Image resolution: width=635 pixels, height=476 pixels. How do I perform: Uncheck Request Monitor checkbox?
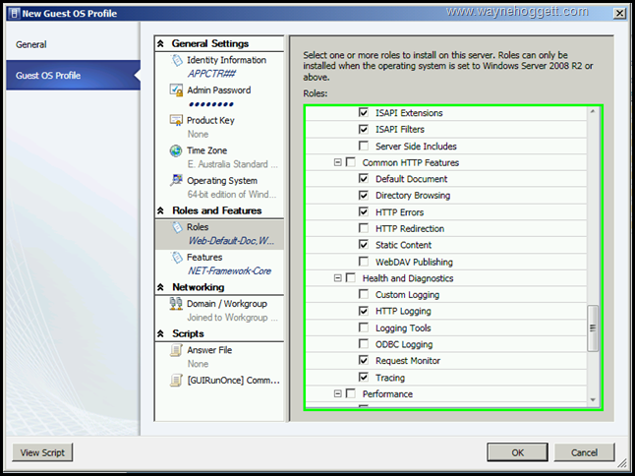pyautogui.click(x=364, y=360)
